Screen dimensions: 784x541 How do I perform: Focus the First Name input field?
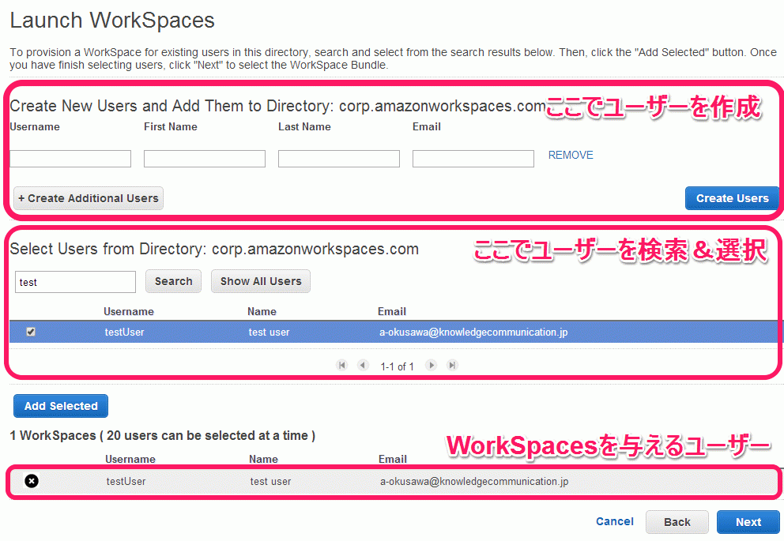pos(205,159)
